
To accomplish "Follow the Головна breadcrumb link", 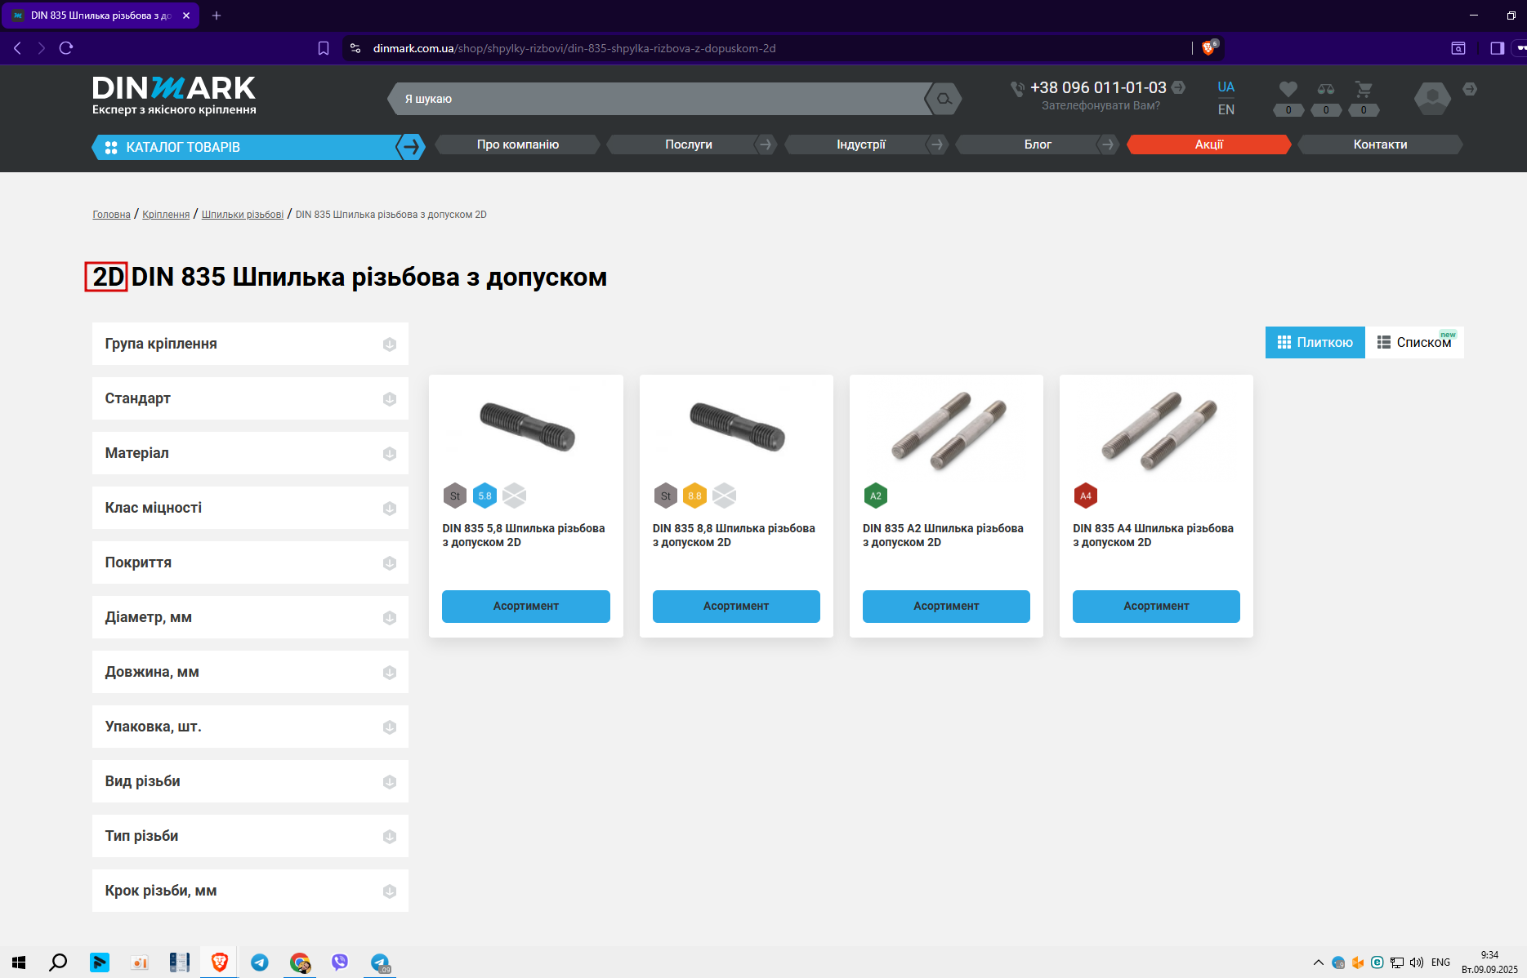I will click(111, 215).
